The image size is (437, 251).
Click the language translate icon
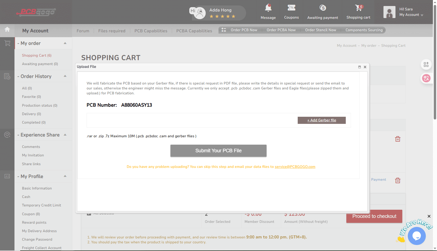pos(426,78)
